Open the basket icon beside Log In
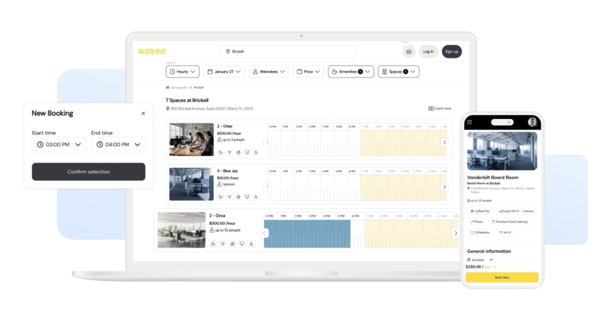The image size is (611, 316). click(x=409, y=51)
